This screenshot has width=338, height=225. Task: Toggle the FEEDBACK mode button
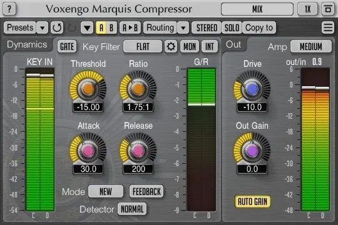click(146, 191)
